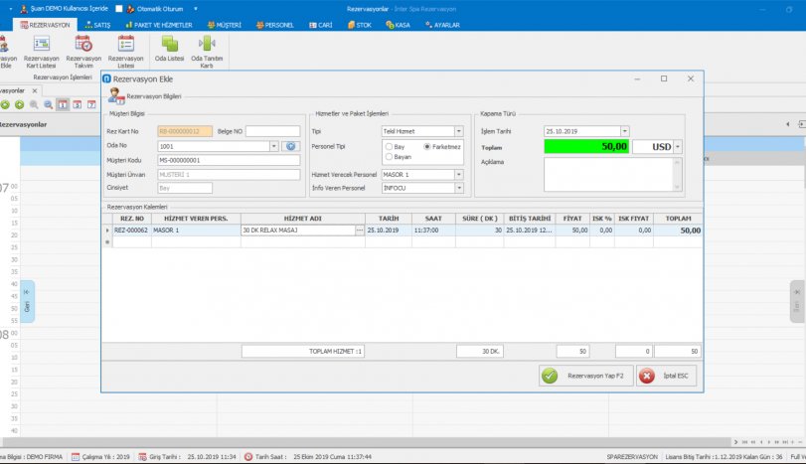Switch to STOK ribbon tab
The width and height of the screenshot is (806, 464).
[360, 25]
